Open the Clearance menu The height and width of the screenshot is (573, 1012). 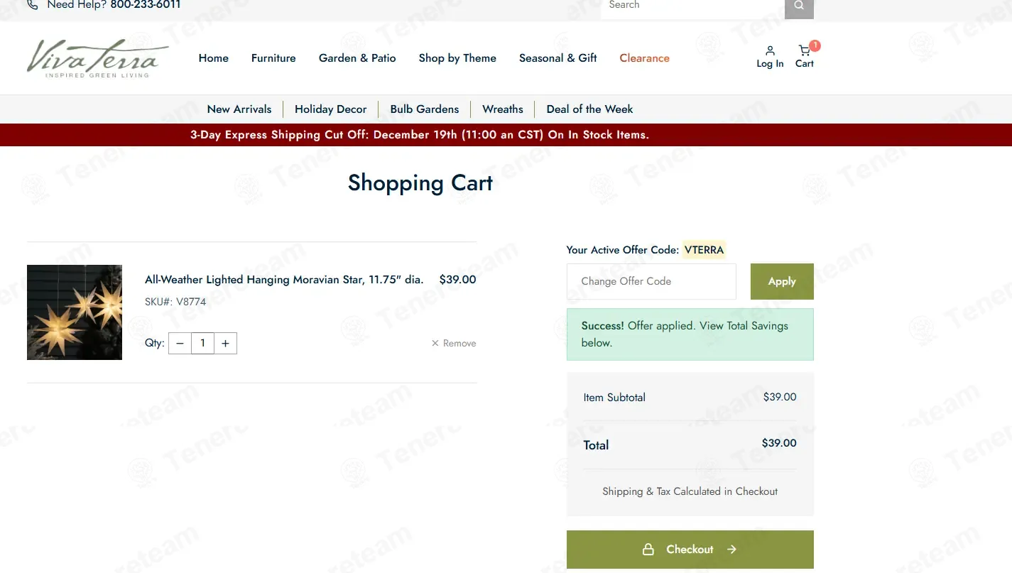[644, 58]
